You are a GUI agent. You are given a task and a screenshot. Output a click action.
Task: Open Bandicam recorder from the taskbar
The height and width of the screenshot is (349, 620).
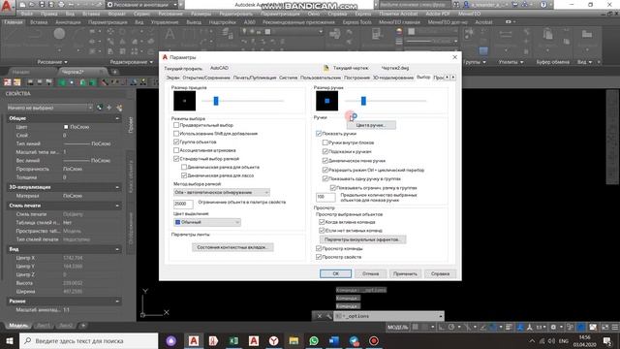coord(374,340)
